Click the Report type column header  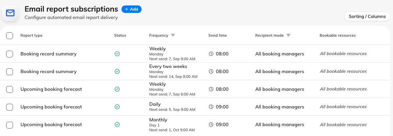pyautogui.click(x=31, y=35)
